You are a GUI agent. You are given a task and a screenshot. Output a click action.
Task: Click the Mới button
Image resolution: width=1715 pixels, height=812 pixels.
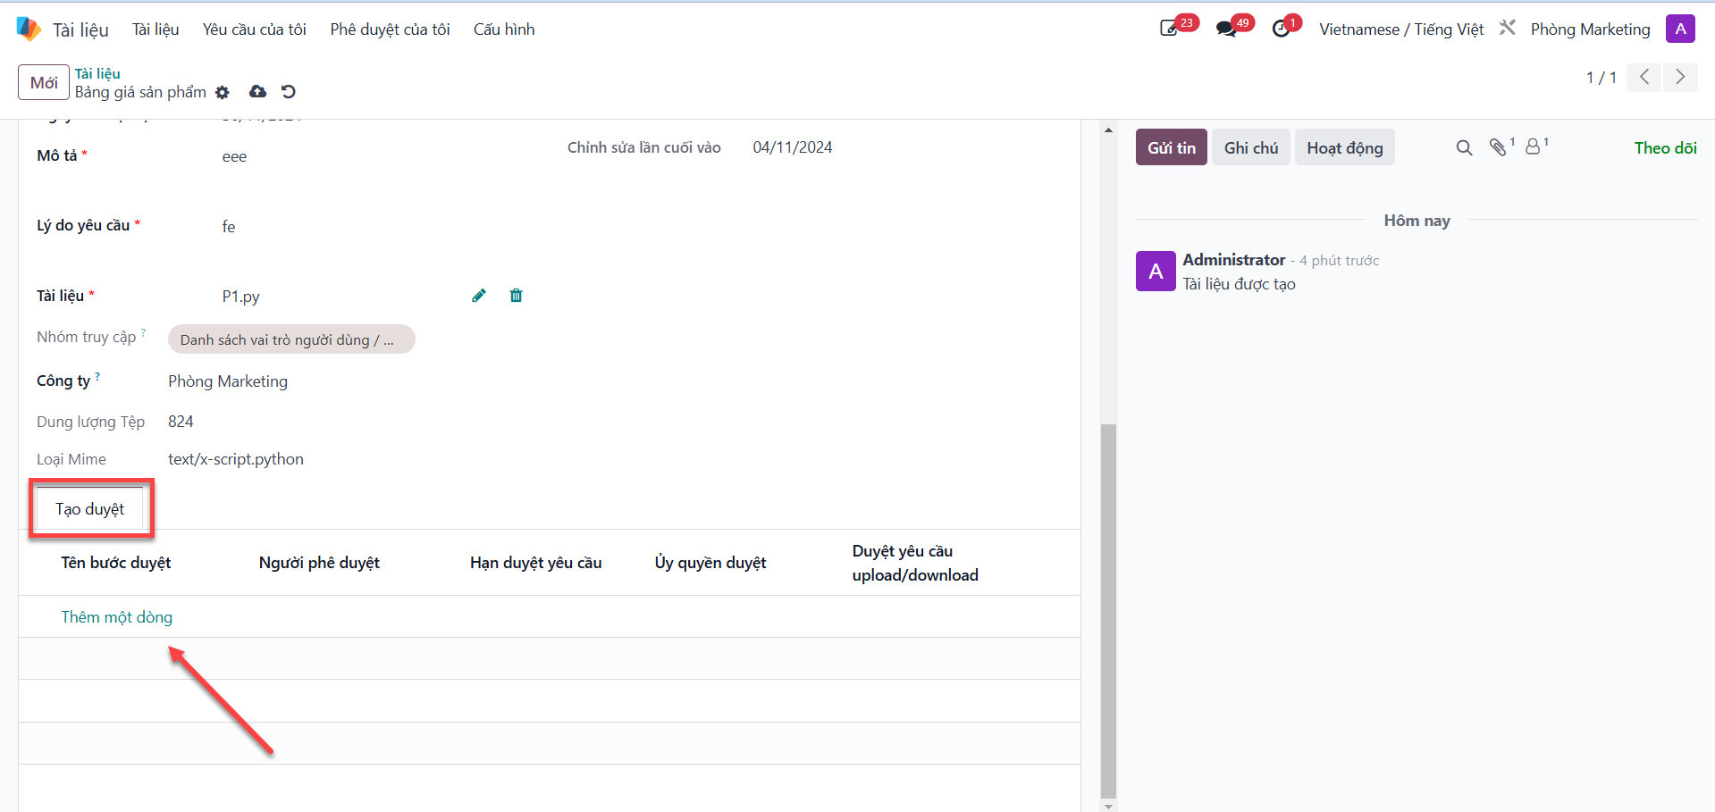point(44,82)
